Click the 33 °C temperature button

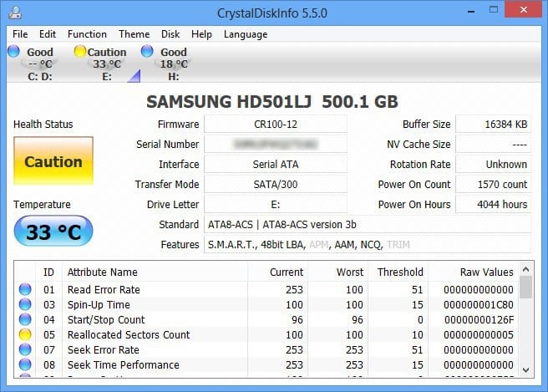(x=53, y=232)
